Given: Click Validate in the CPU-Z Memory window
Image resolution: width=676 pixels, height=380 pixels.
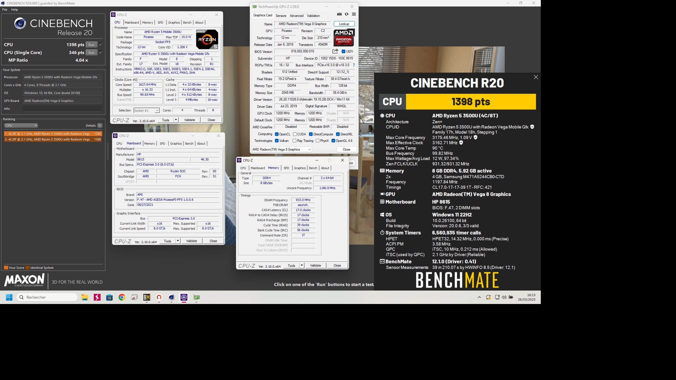Looking at the screenshot, I should tap(315, 265).
